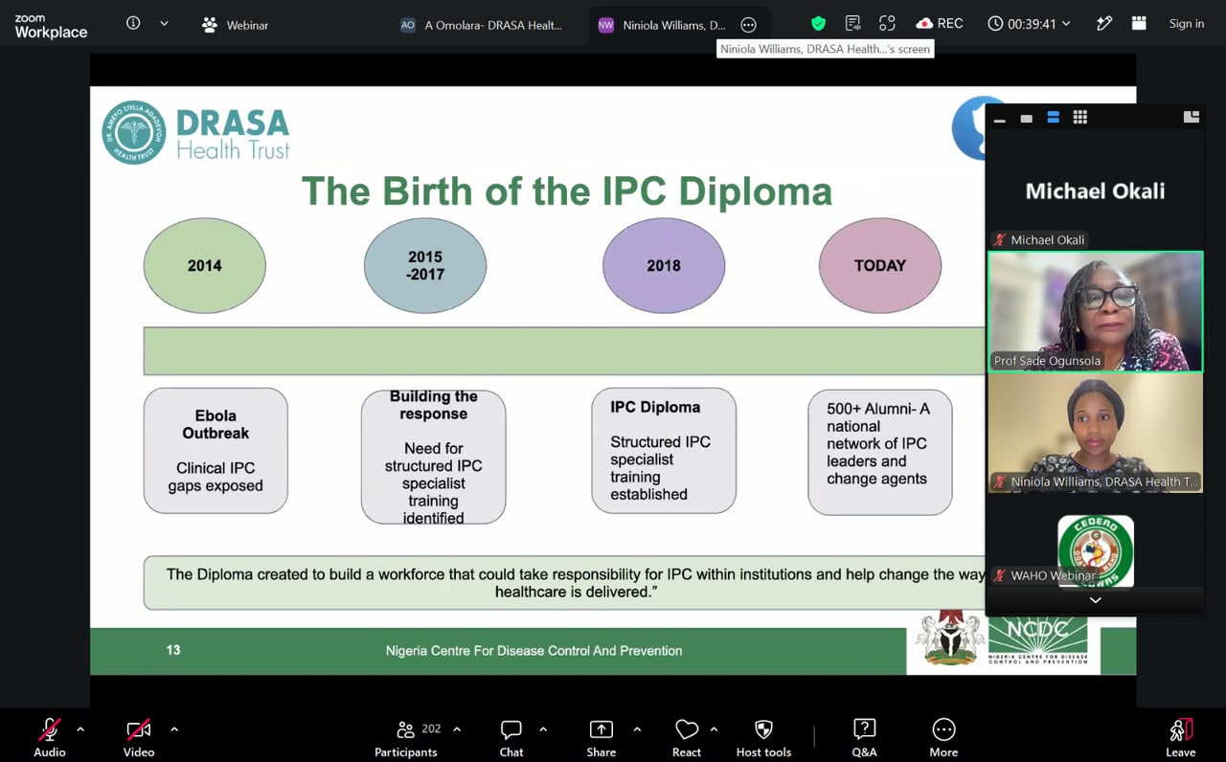Click the Webinar people icon

pyautogui.click(x=210, y=25)
